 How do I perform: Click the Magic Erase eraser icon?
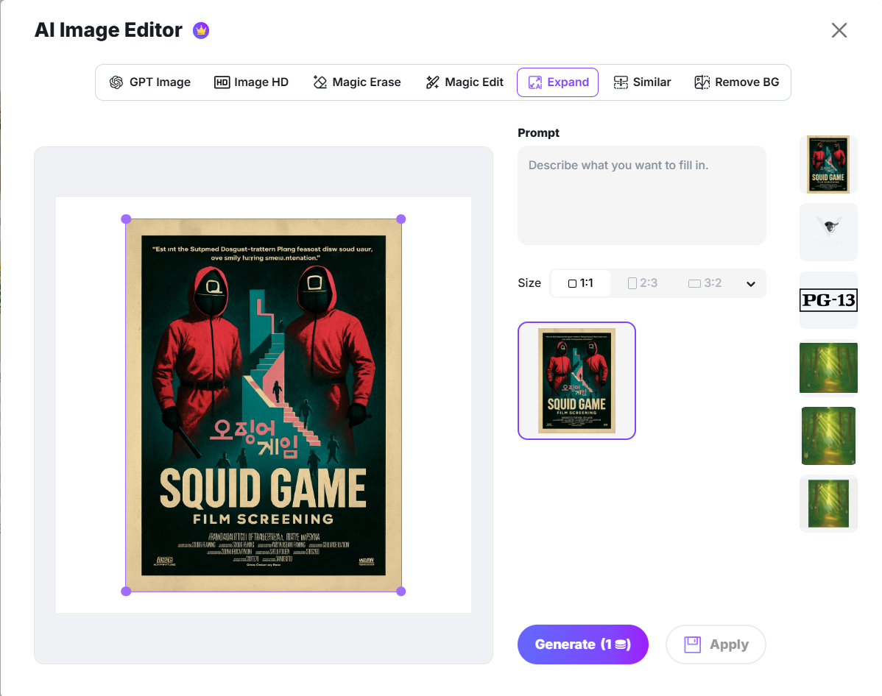(320, 82)
